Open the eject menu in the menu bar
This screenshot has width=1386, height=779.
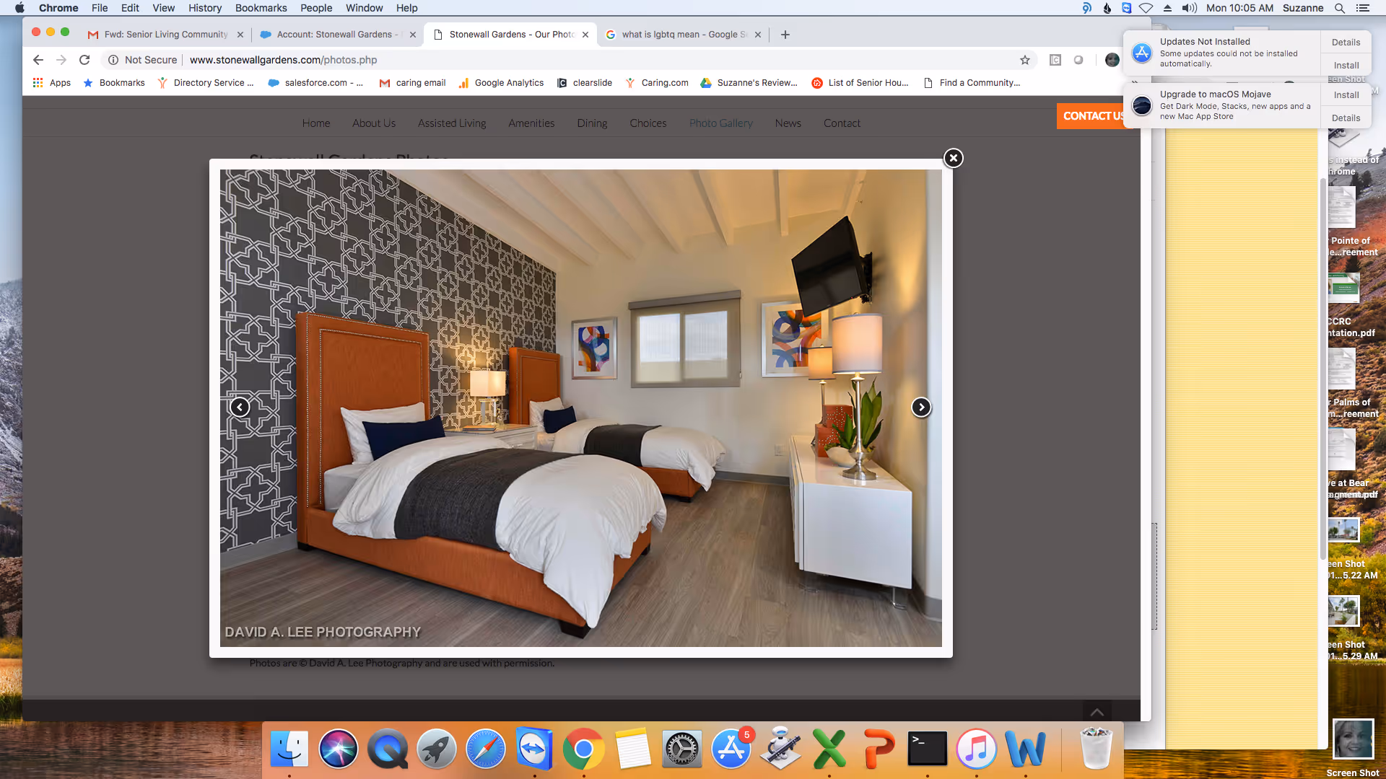(x=1168, y=8)
